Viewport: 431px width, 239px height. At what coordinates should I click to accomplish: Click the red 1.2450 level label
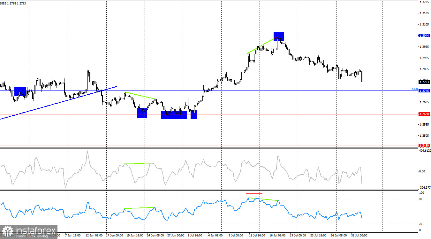click(x=424, y=145)
